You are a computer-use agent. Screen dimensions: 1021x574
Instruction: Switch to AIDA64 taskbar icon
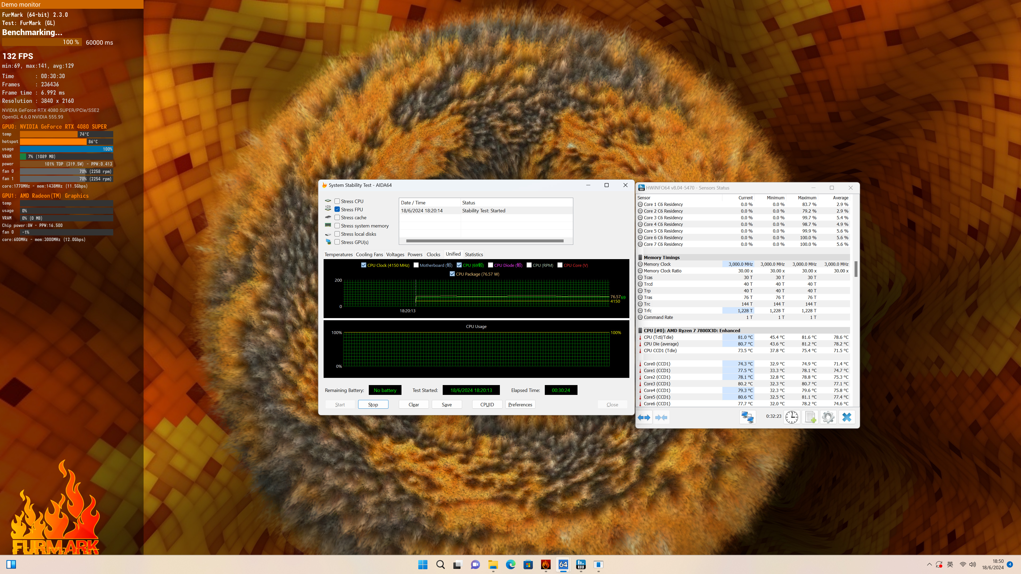click(x=563, y=564)
